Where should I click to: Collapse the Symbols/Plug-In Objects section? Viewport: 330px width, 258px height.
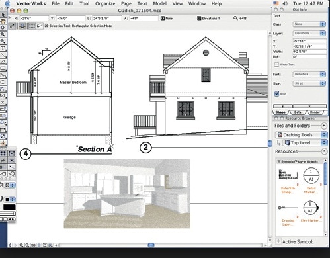point(279,162)
